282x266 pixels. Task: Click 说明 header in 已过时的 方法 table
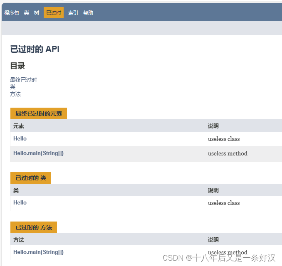click(213, 240)
